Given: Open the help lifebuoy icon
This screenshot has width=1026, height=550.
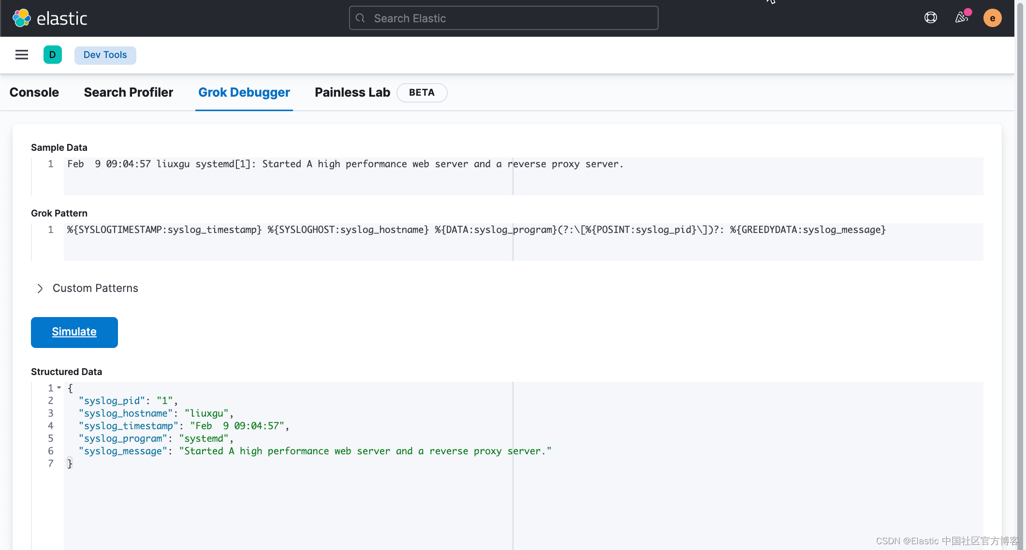Looking at the screenshot, I should point(930,18).
